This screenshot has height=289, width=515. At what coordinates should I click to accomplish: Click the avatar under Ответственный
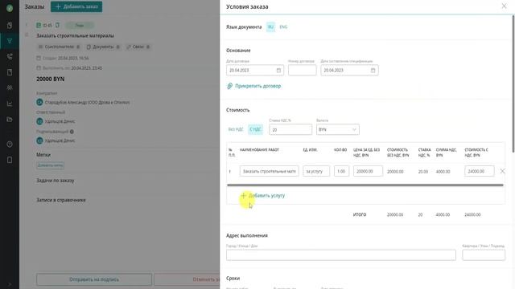click(39, 121)
